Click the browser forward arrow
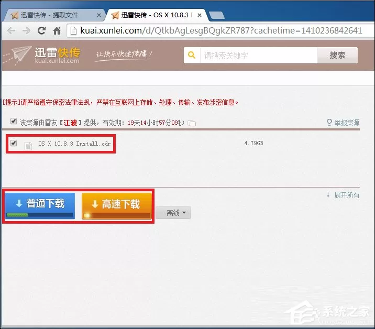The height and width of the screenshot is (329, 375). coord(26,30)
